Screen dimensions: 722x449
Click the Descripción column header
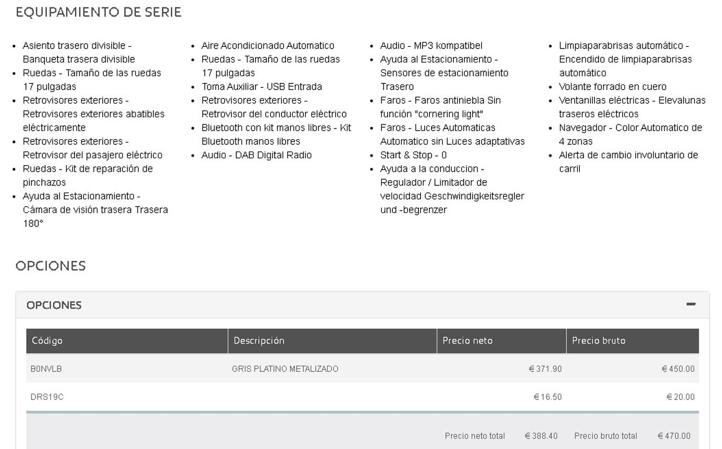259,341
